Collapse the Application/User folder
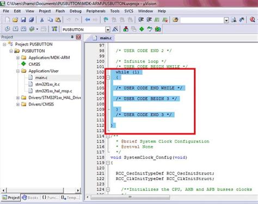This screenshot has width=258, height=204. [18, 71]
